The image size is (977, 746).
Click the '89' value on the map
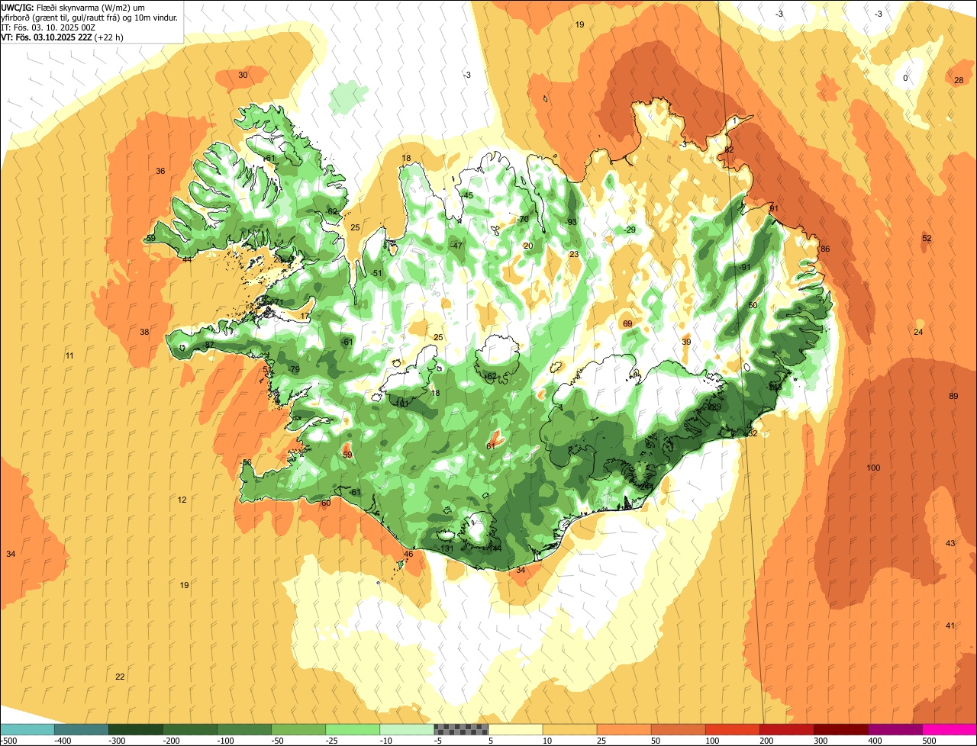tap(953, 396)
